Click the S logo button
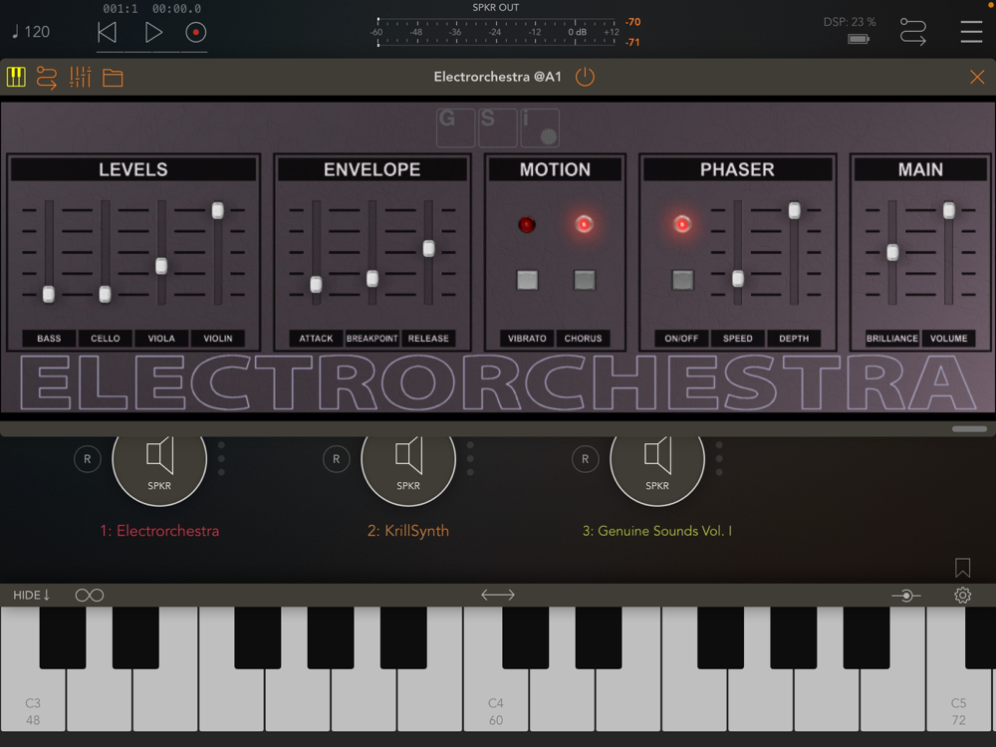The width and height of the screenshot is (996, 747). (497, 127)
